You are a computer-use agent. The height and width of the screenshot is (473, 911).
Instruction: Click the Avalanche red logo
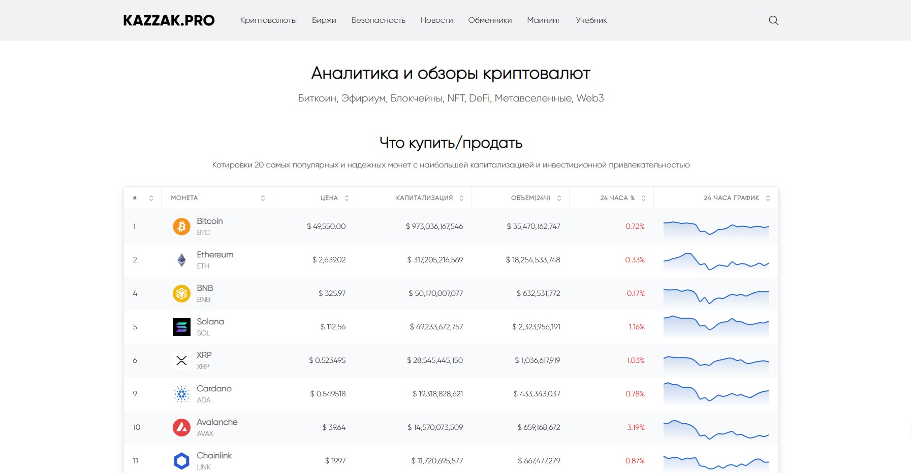point(181,427)
